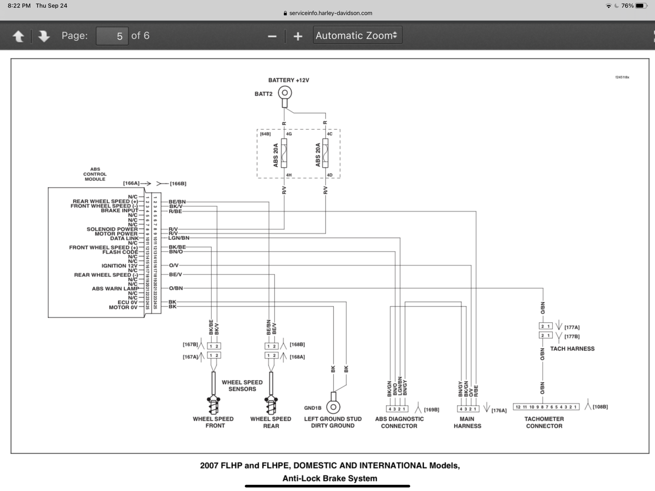
Task: Tap the lock icon in address bar
Action: [x=285, y=13]
